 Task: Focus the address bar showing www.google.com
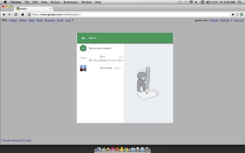tap(131, 14)
